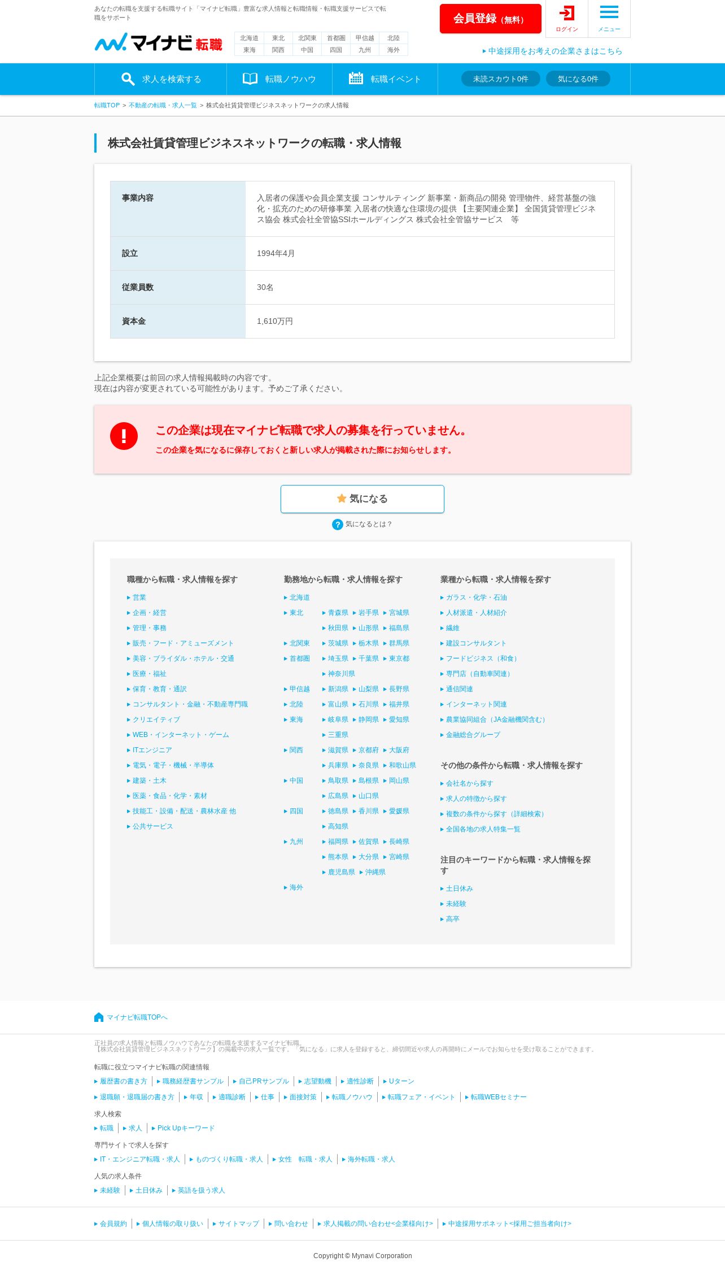Open ITエンジニア job category link
Screen dimensions: 725x1270
point(150,750)
